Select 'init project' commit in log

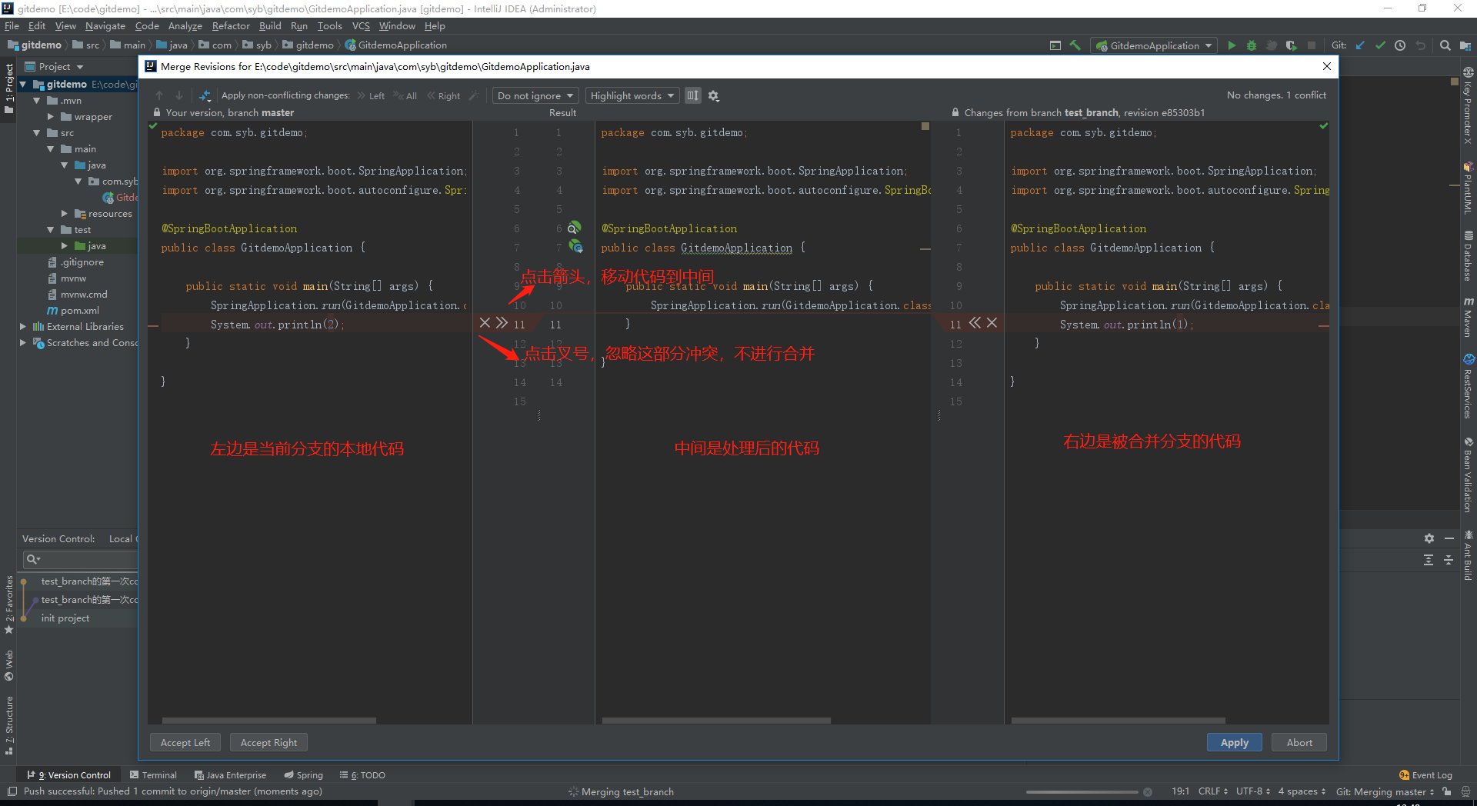tap(65, 618)
